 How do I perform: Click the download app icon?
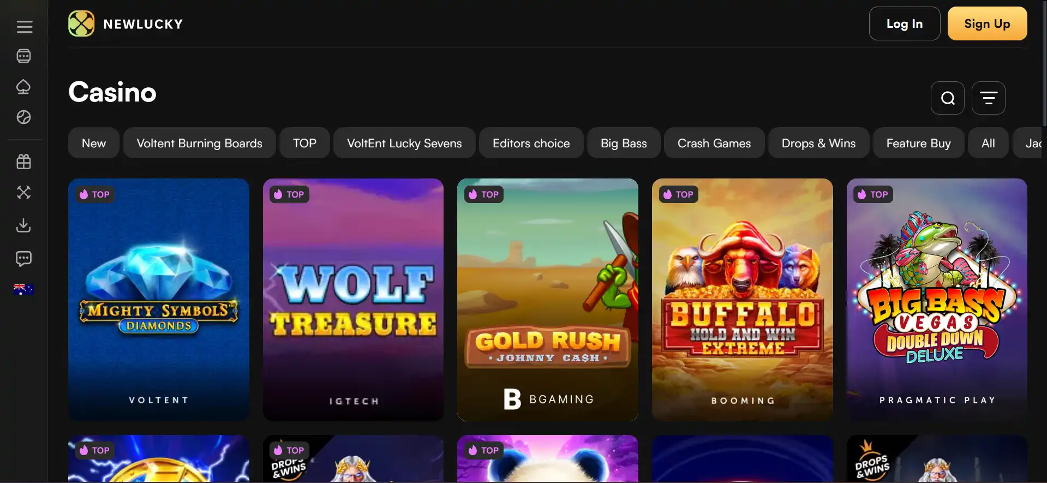[x=23, y=225]
